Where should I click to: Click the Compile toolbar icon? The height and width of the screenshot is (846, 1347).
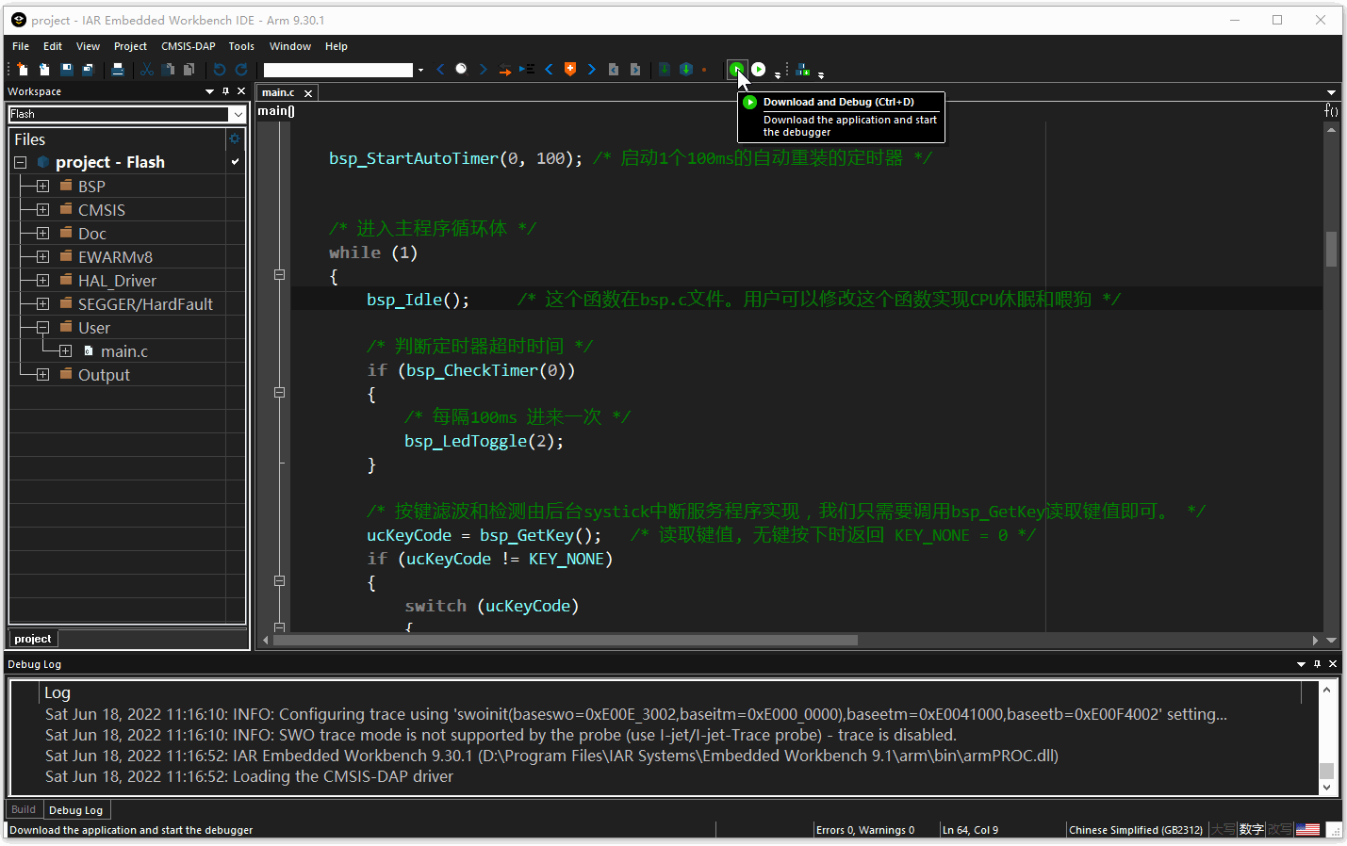click(665, 69)
